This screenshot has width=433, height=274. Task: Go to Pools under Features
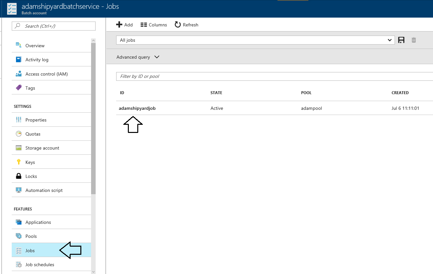tap(51, 236)
